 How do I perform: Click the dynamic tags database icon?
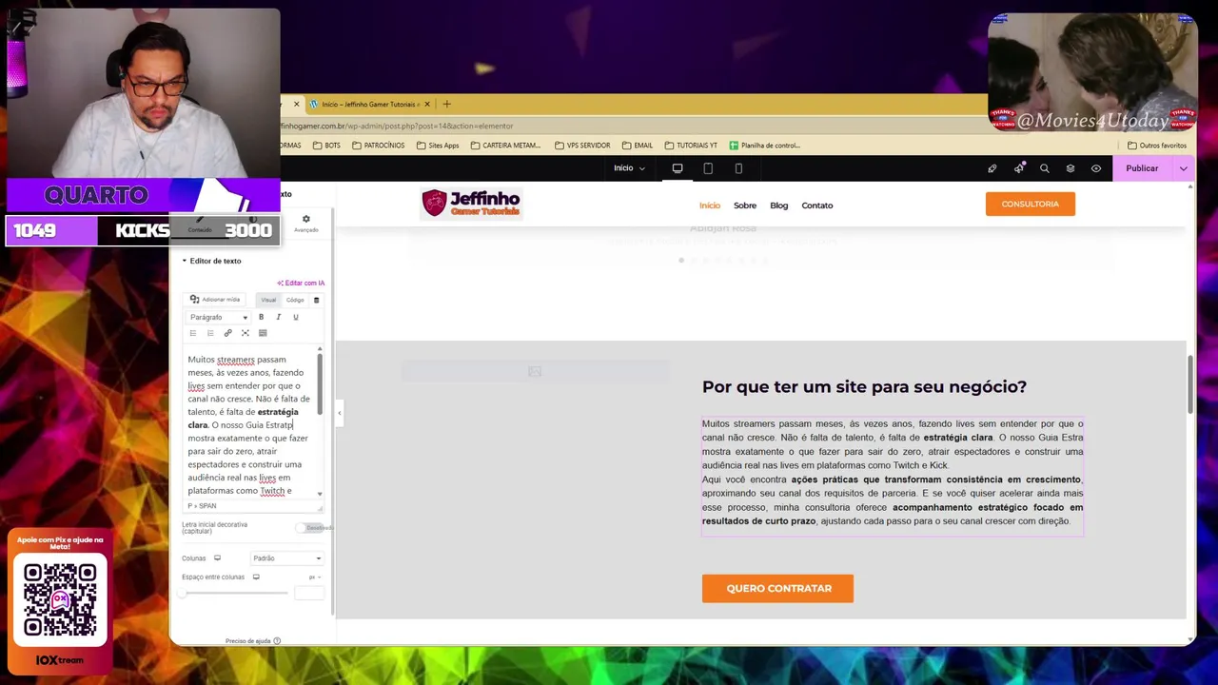pyautogui.click(x=317, y=300)
